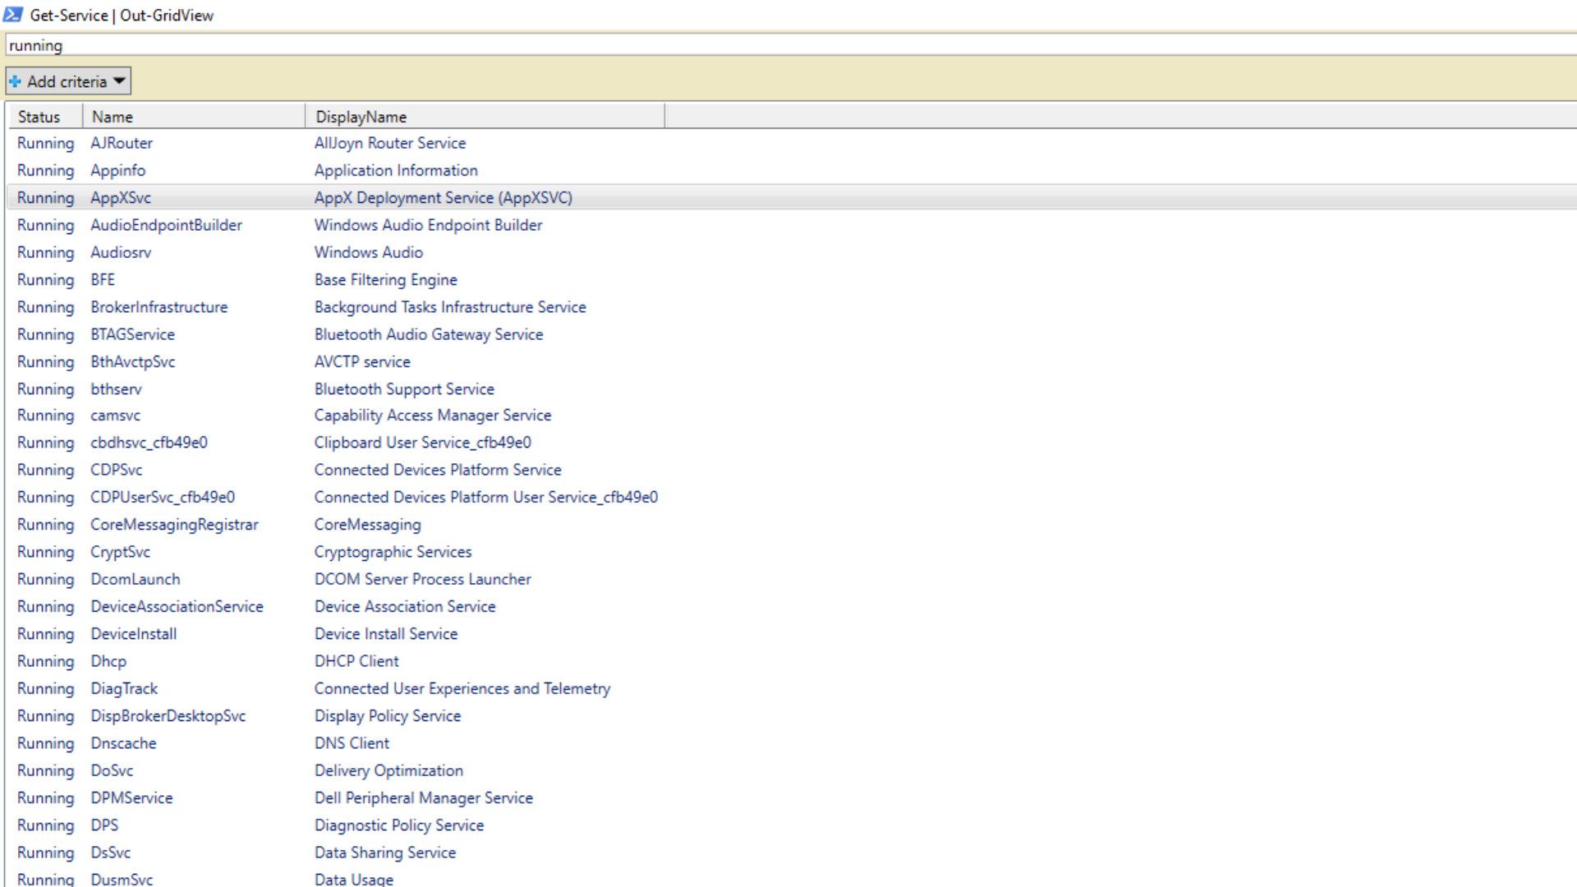Click 'Bluetooth Audio Gateway Service' display name
Image resolution: width=1577 pixels, height=887 pixels.
click(429, 334)
